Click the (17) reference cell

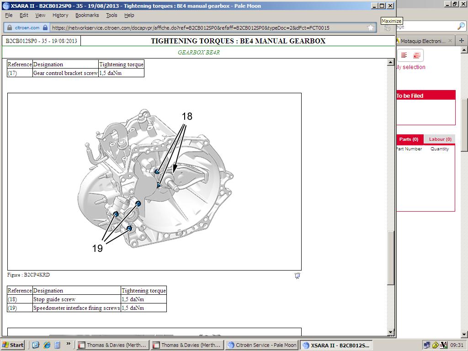click(20, 73)
